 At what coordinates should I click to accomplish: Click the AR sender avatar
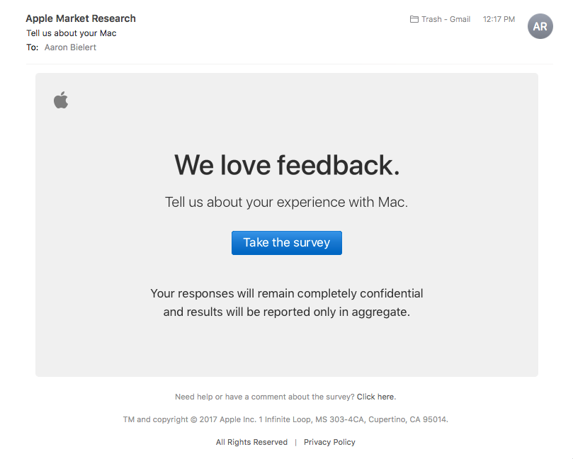pos(540,26)
